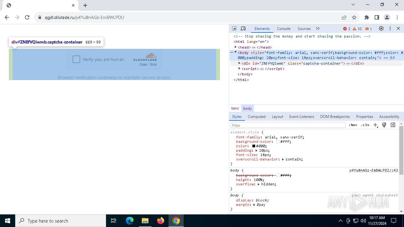The width and height of the screenshot is (404, 227).
Task: Open the y4Yu8nAGz-EmBWLPDI/:43 source link
Action: point(373,170)
